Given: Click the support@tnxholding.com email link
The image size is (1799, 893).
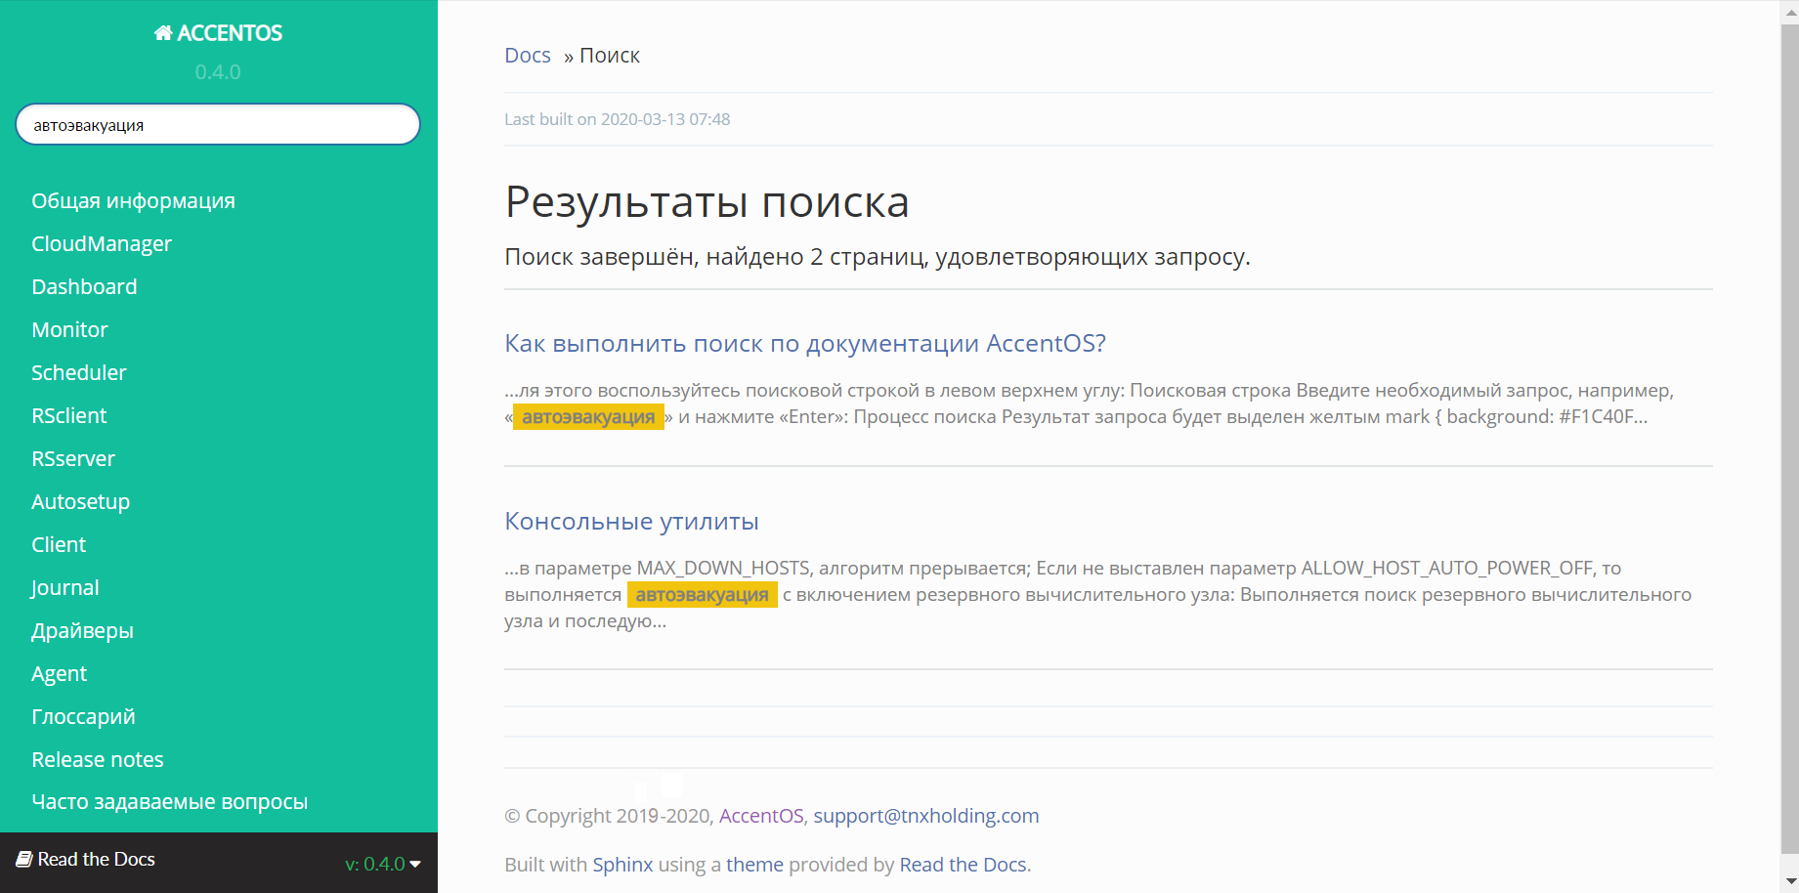Looking at the screenshot, I should coord(926,816).
